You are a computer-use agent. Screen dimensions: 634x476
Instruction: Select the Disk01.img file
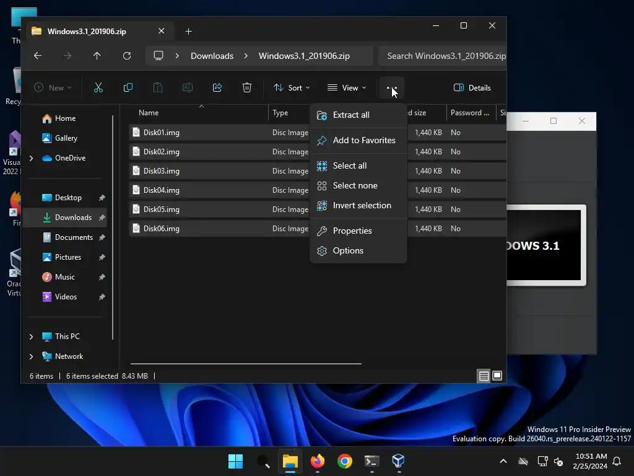(x=162, y=133)
